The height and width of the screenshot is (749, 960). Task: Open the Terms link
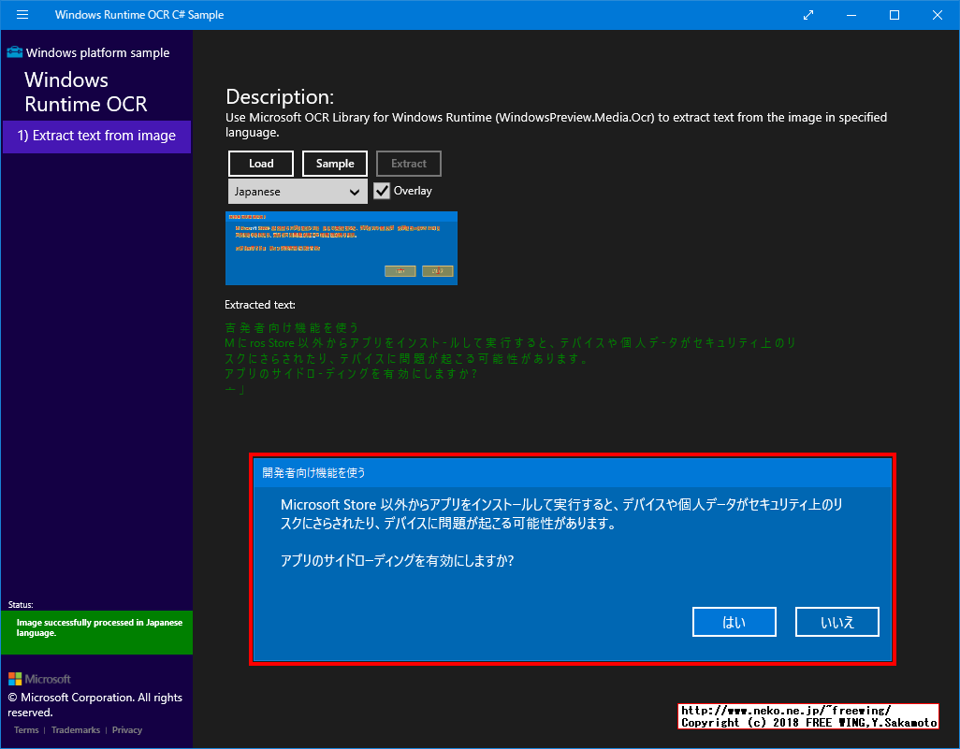[x=25, y=729]
